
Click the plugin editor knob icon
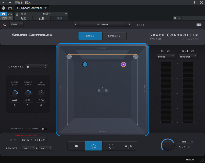(x=4, y=8)
